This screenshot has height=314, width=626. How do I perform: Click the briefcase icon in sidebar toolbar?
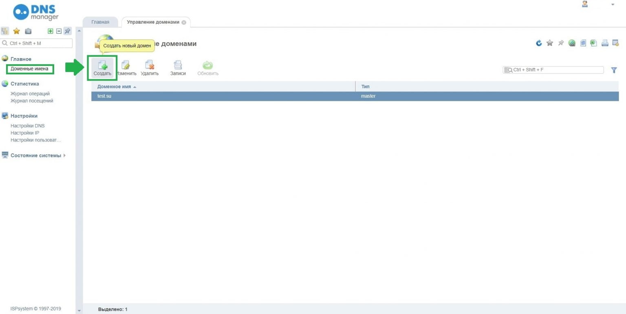click(x=28, y=31)
